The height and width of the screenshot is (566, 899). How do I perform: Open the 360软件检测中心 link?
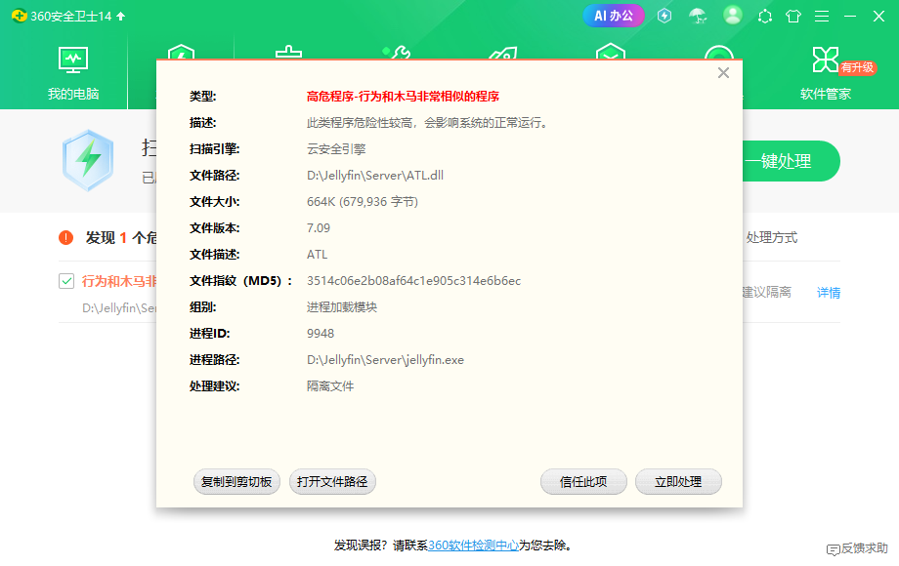click(x=474, y=546)
